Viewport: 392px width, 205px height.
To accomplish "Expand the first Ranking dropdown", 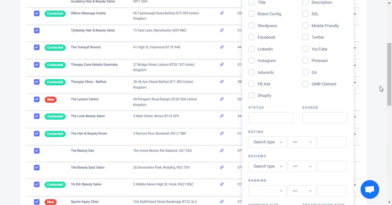I will [x=267, y=191].
